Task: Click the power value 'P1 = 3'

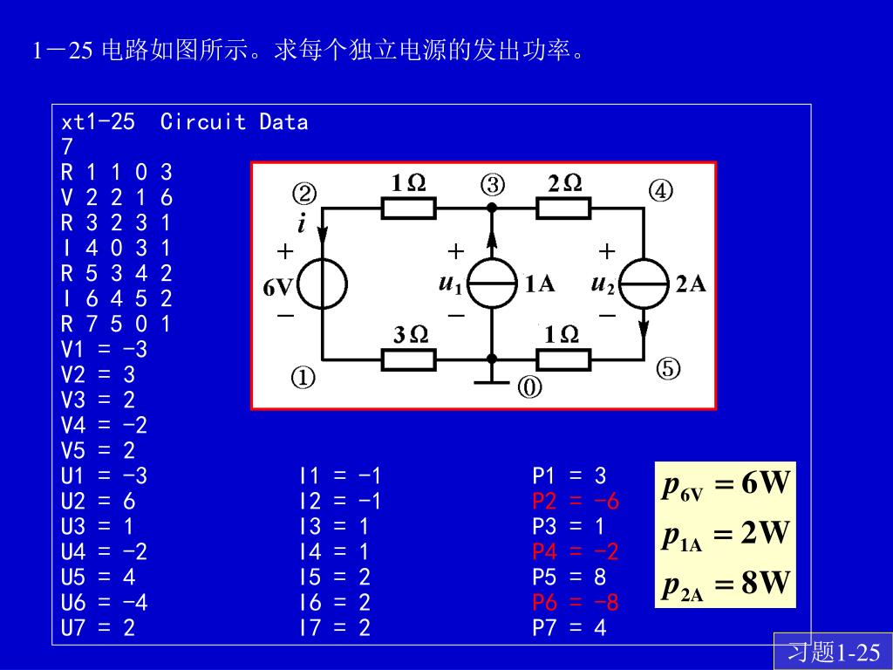Action: [x=569, y=475]
